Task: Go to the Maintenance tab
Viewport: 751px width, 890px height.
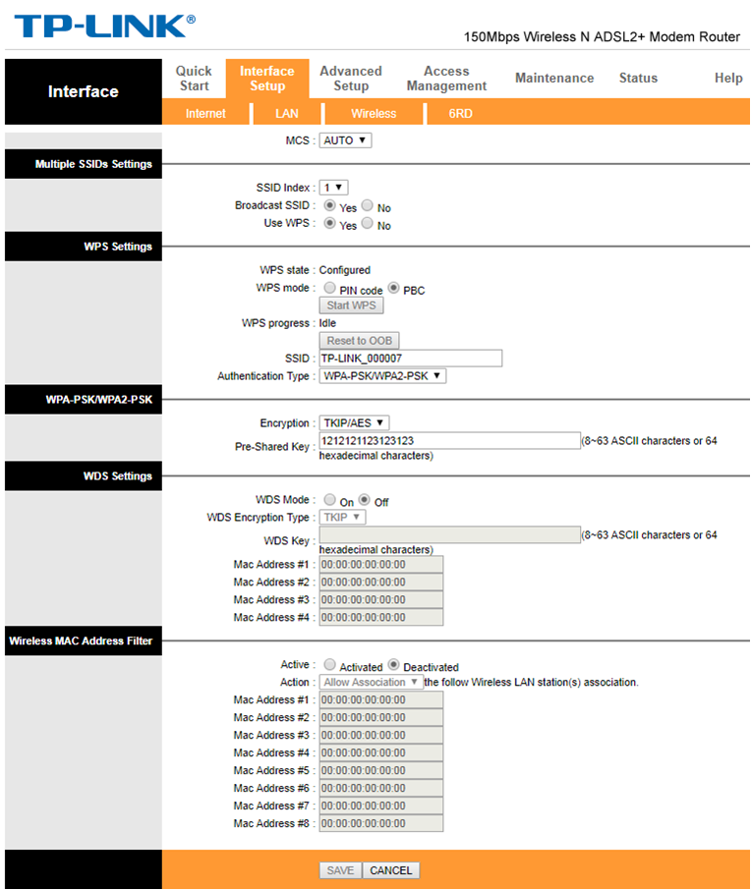Action: 554,79
